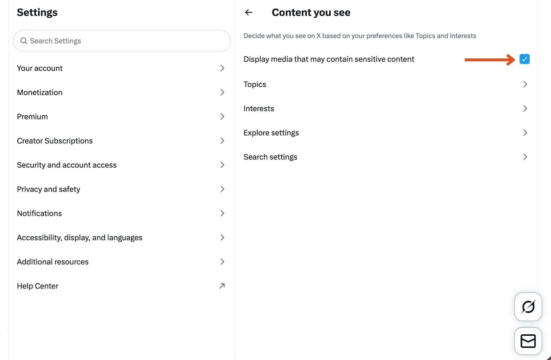Screen dimensions: 551x360
Task: Click the compass icon above the envelope
Action: 528,307
